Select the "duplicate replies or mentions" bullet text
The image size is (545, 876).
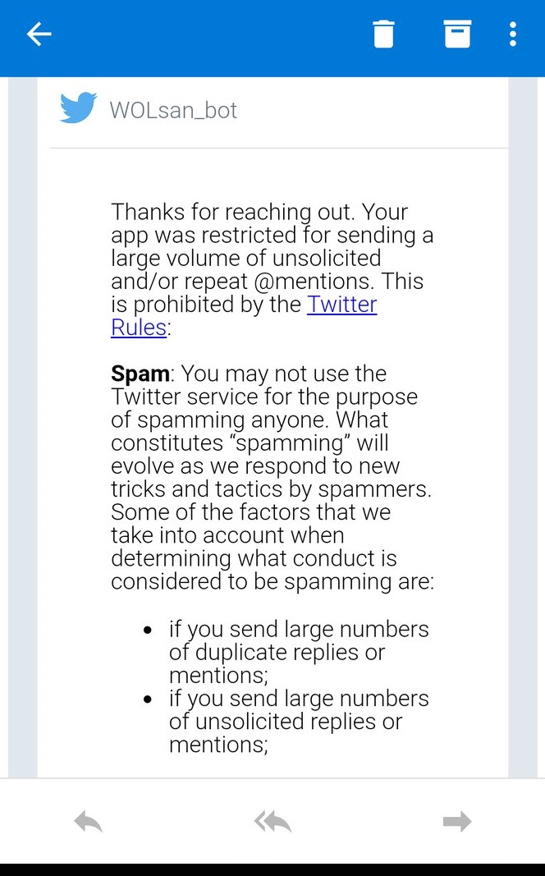click(x=277, y=653)
